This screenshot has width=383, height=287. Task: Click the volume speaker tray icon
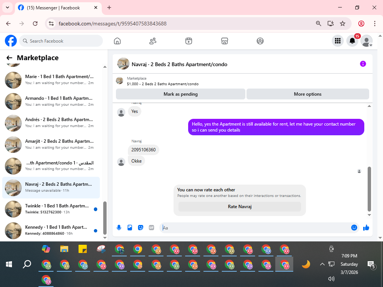(x=331, y=279)
